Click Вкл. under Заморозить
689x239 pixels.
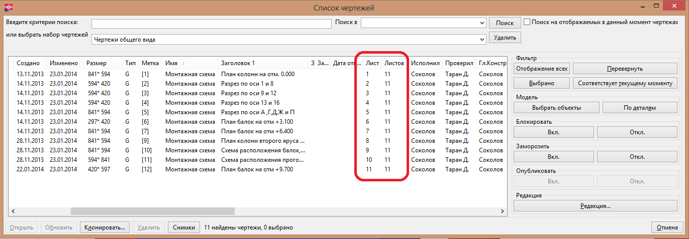click(553, 156)
